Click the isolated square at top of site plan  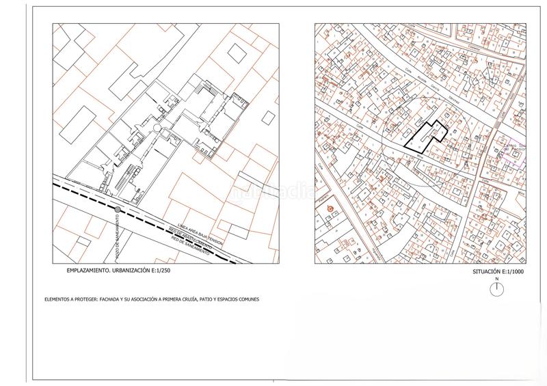point(238,52)
